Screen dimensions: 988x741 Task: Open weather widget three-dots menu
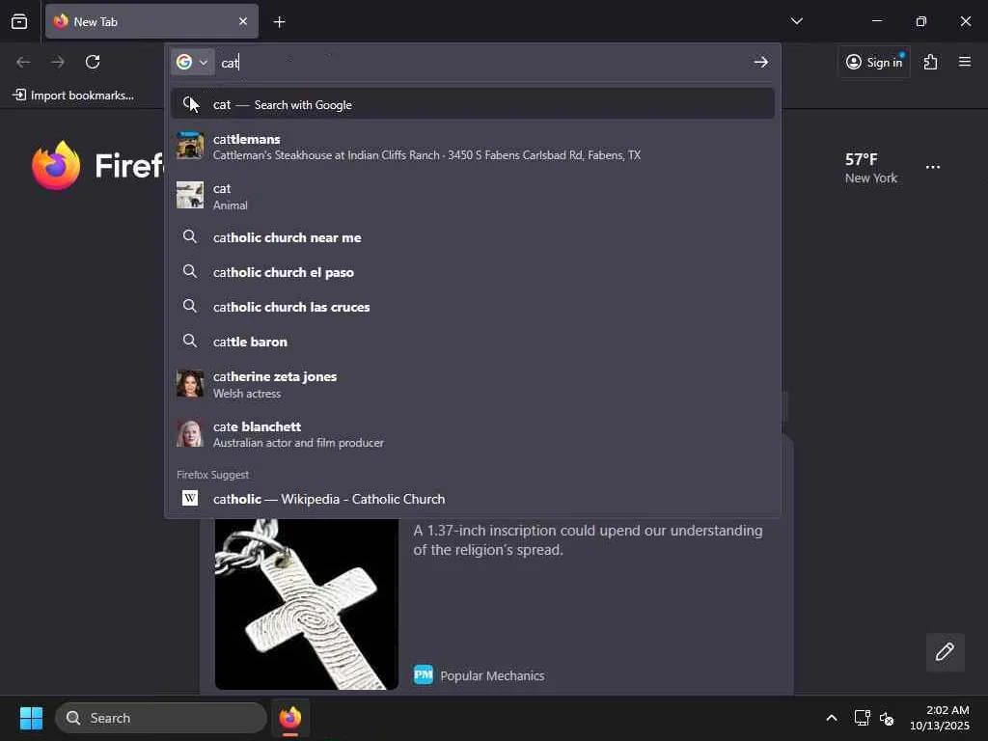point(933,167)
